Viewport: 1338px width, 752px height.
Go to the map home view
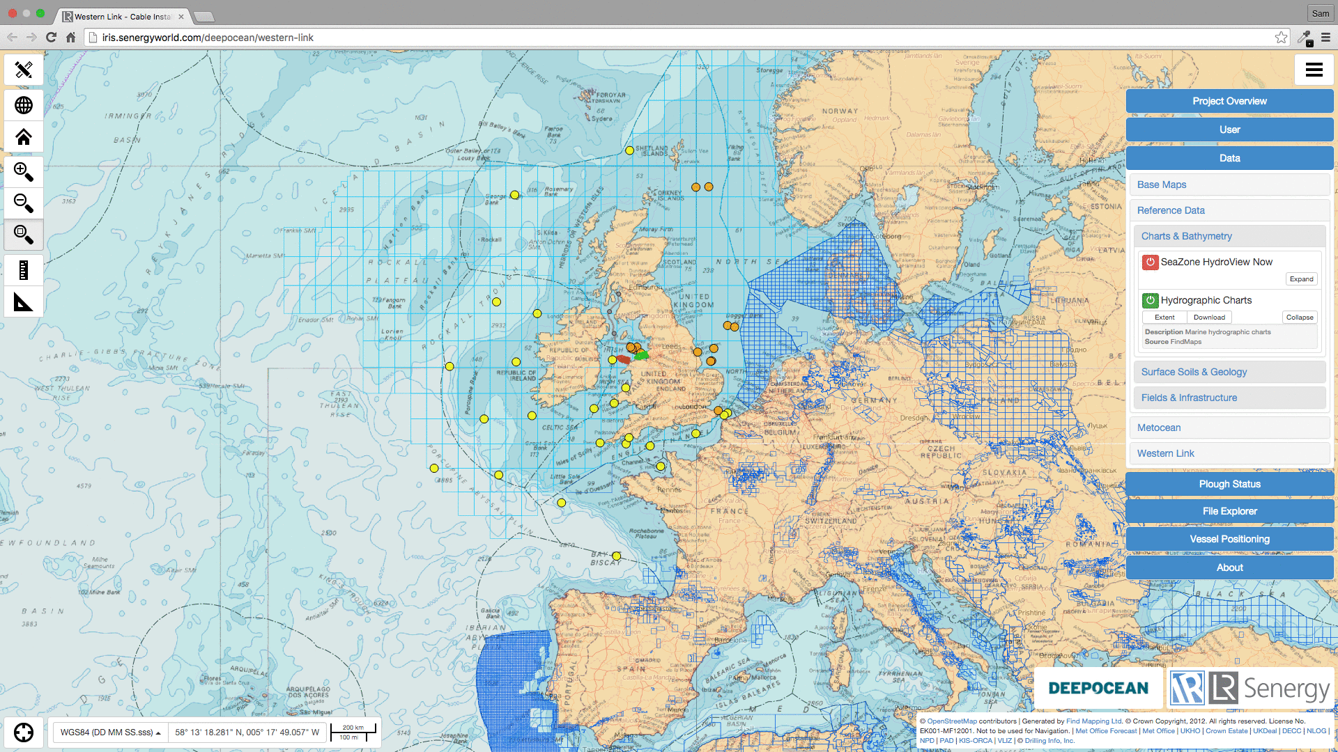click(24, 137)
